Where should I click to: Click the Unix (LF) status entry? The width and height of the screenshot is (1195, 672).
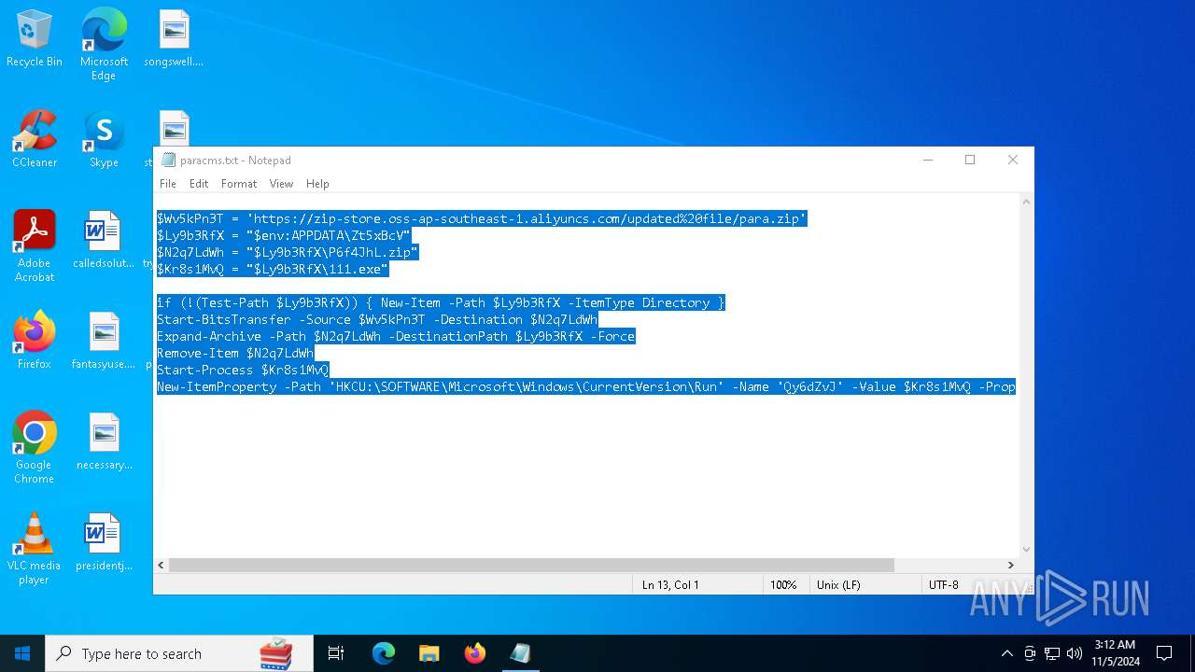[838, 584]
